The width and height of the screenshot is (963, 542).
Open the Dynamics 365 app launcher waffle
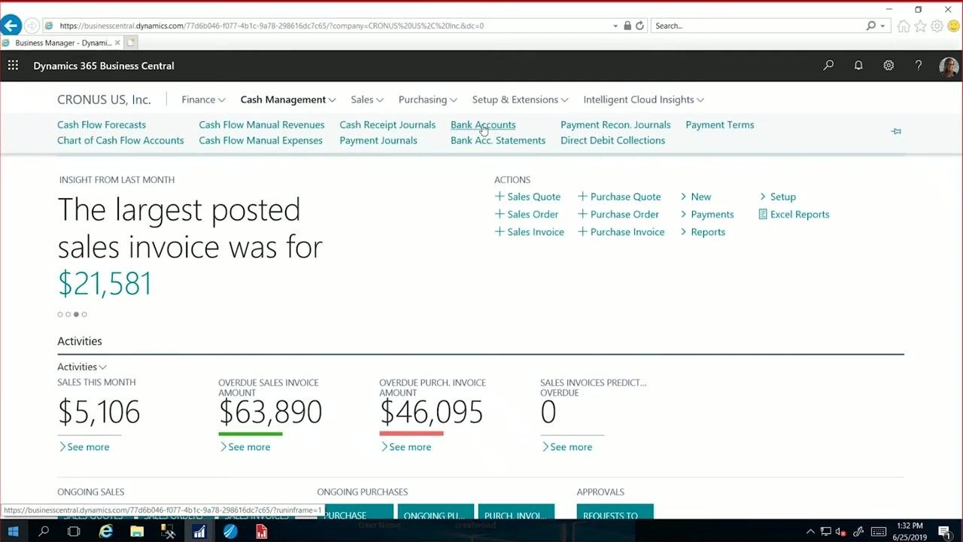tap(13, 65)
